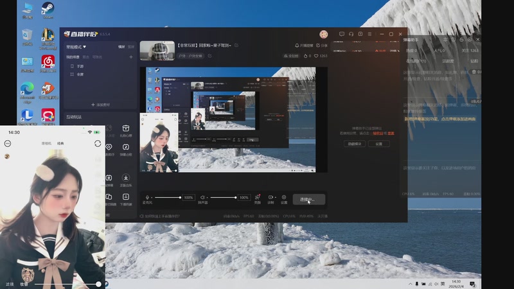Screen dimensions: 514x289
Task: Open the gear icon in 弹幕助手 window
Action: tap(470, 40)
